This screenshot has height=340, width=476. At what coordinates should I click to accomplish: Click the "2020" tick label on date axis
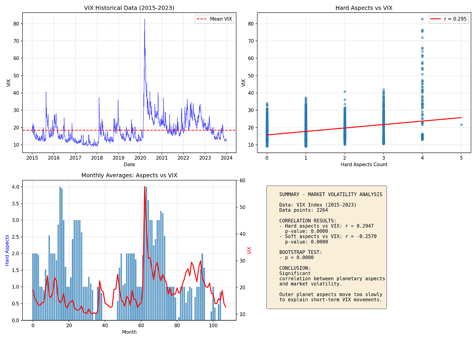pos(140,158)
